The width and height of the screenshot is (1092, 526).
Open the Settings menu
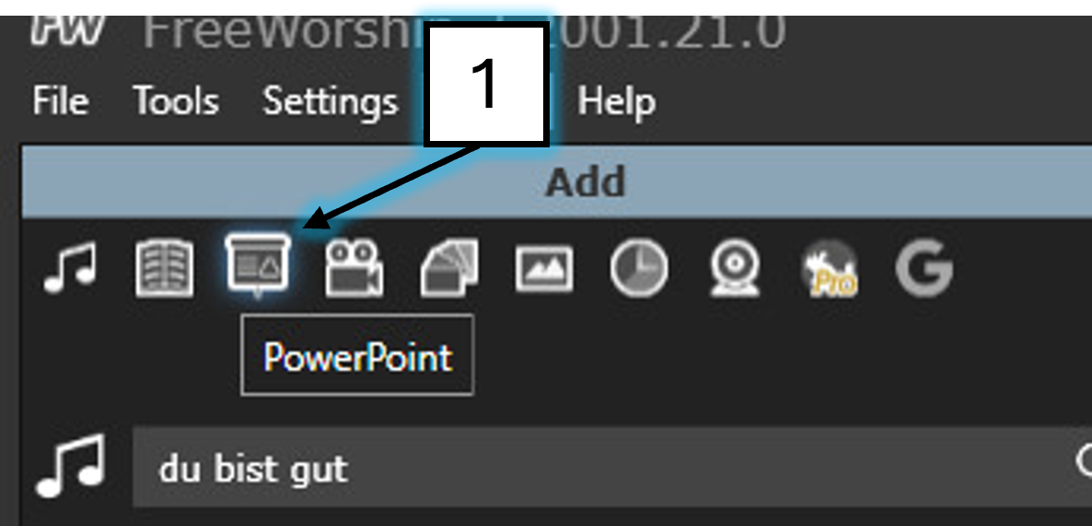pyautogui.click(x=331, y=101)
